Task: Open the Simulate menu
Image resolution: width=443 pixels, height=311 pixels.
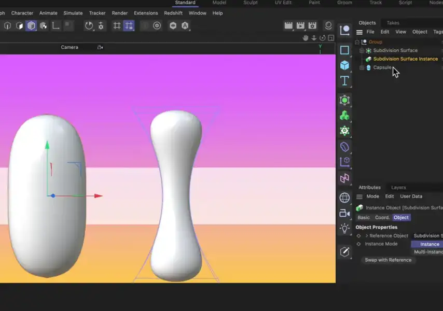Action: click(x=73, y=13)
